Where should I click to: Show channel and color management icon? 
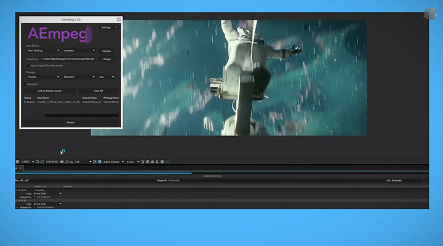click(71, 162)
